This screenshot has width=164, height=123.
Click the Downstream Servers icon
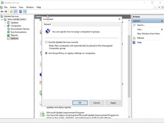click(8, 29)
